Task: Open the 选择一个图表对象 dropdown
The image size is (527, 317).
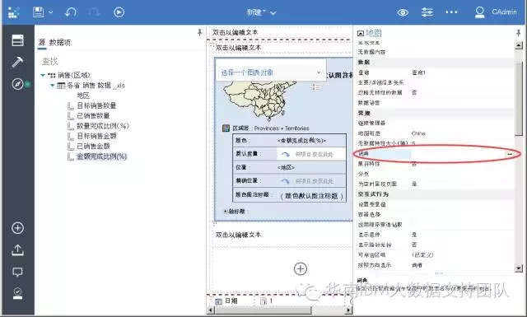Action: [x=271, y=72]
